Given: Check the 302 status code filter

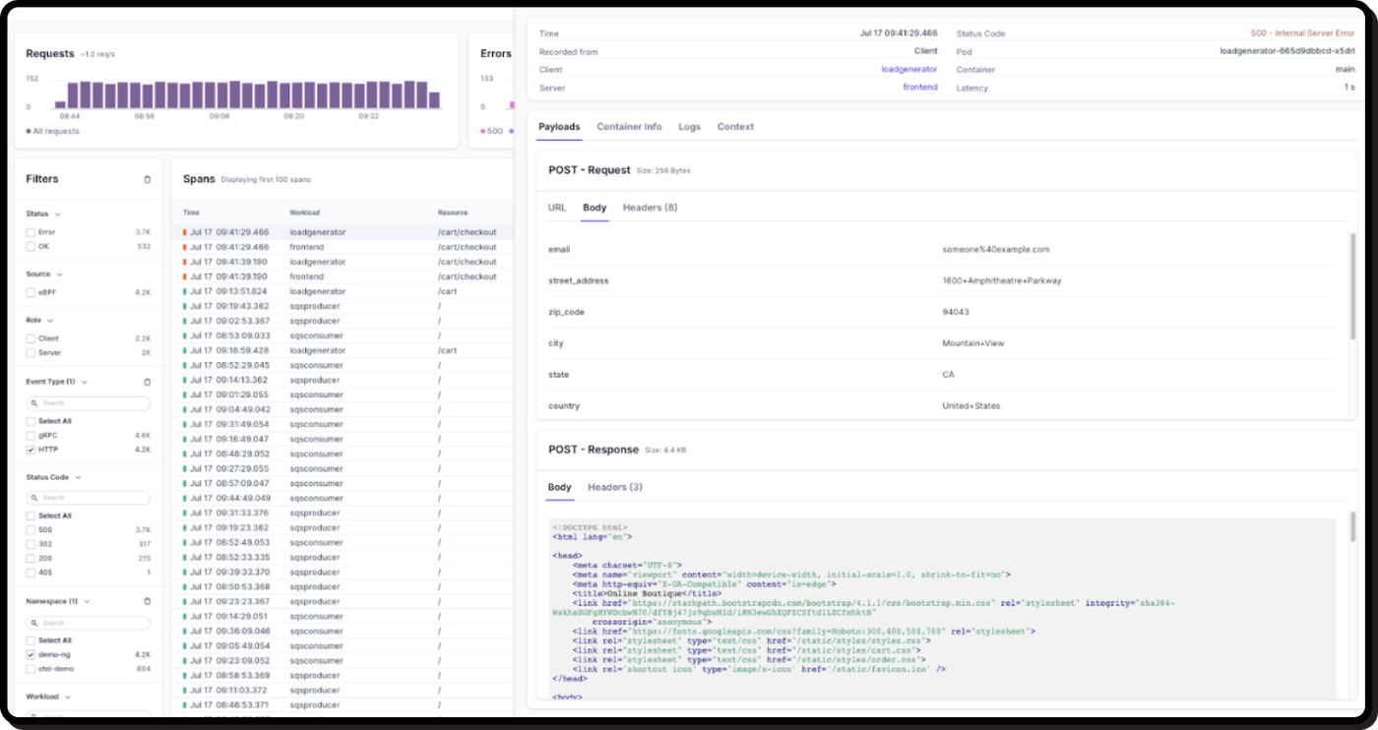Looking at the screenshot, I should click(31, 544).
